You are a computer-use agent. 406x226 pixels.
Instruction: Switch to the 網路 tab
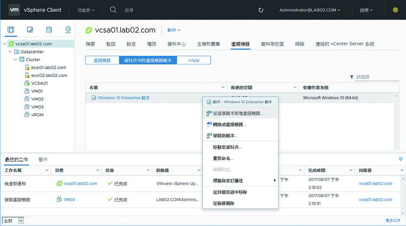click(x=300, y=44)
